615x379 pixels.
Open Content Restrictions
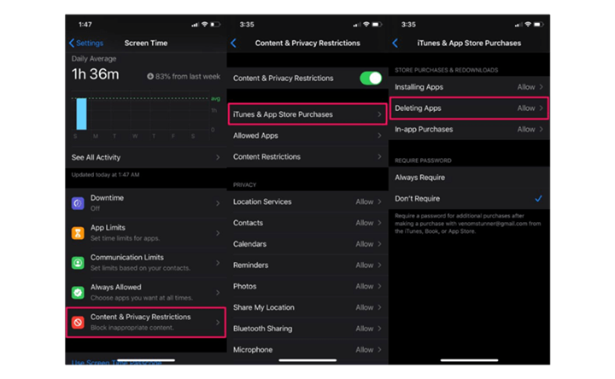[x=307, y=157]
